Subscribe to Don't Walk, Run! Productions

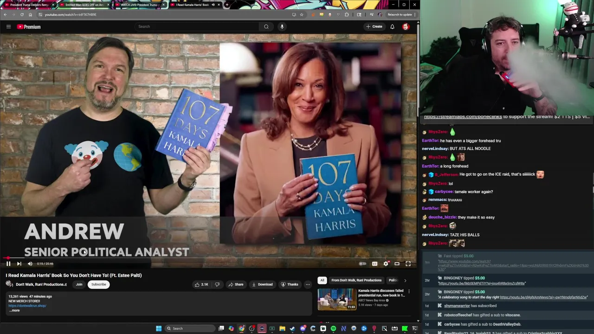[x=98, y=284]
